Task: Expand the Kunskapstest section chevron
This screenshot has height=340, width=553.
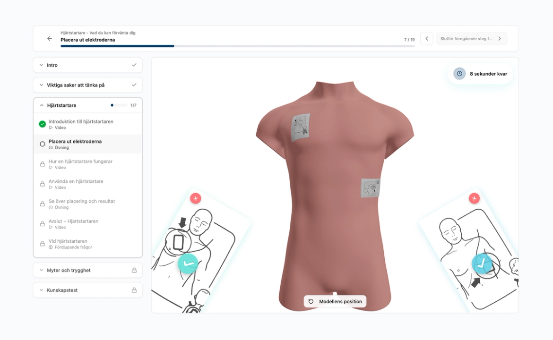Action: 41,290
